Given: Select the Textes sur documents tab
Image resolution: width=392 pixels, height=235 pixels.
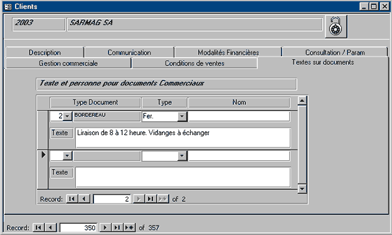Looking at the screenshot, I should (x=323, y=62).
